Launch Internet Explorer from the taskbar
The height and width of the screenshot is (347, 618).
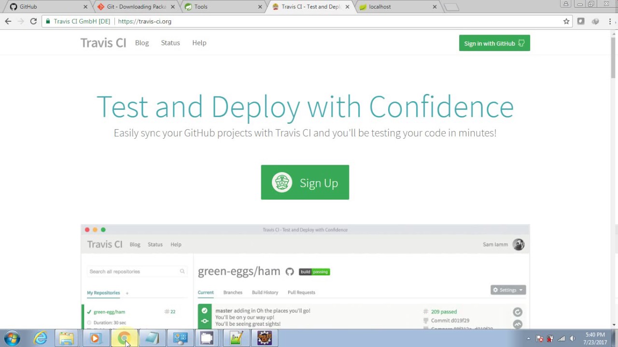(40, 338)
